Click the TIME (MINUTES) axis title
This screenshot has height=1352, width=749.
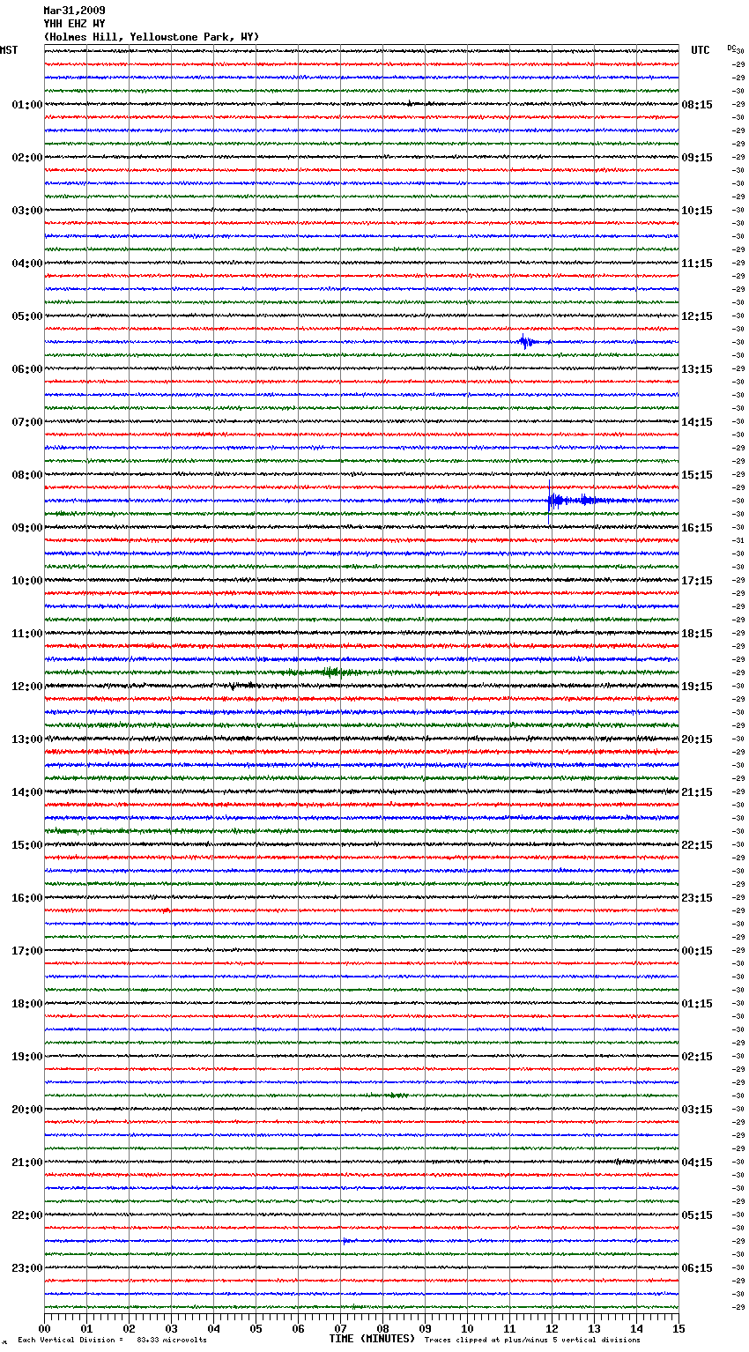[372, 1339]
